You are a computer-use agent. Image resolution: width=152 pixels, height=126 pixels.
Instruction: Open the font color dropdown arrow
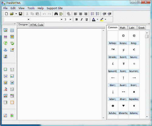pyautogui.click(x=98, y=19)
